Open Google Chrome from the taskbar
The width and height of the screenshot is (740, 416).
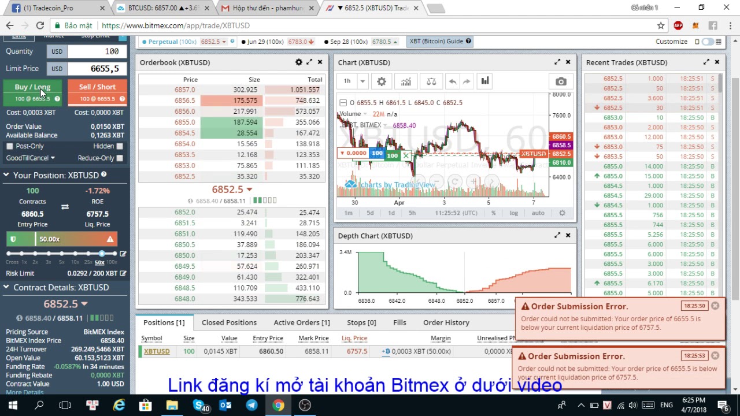(278, 405)
